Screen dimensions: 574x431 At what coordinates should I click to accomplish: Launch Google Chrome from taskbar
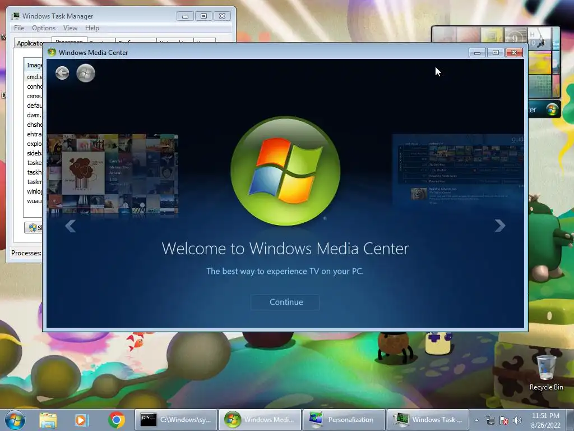[x=117, y=420]
